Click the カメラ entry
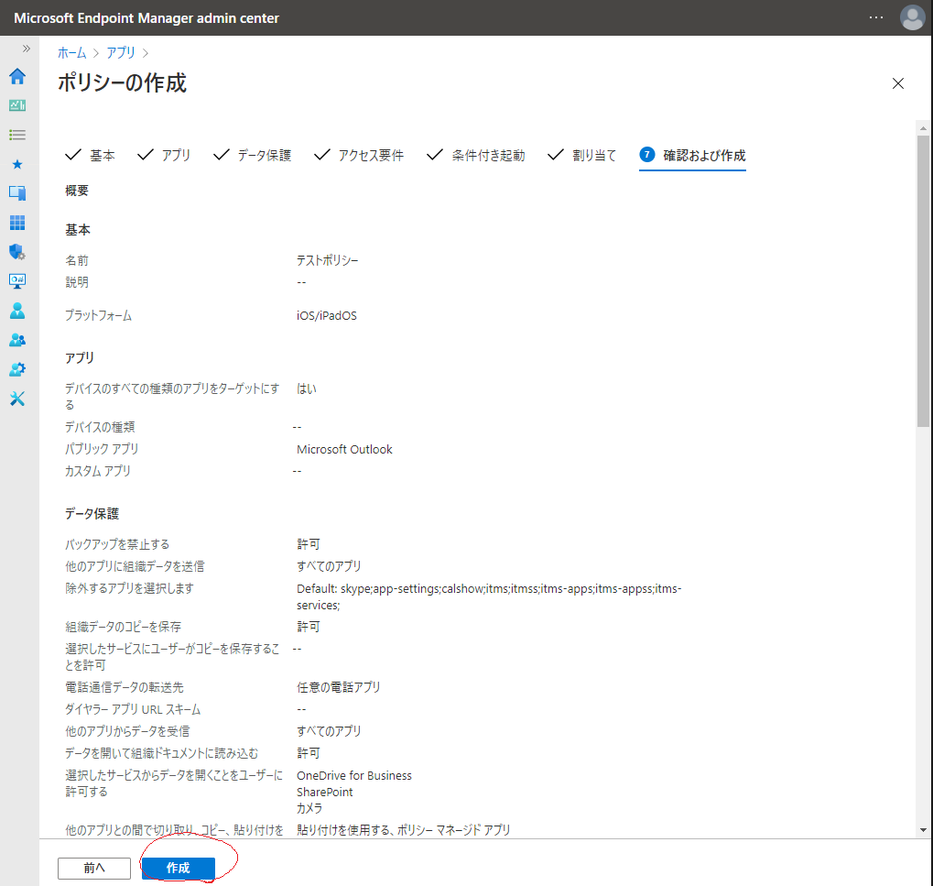Screen dimensions: 933x886 click(309, 808)
